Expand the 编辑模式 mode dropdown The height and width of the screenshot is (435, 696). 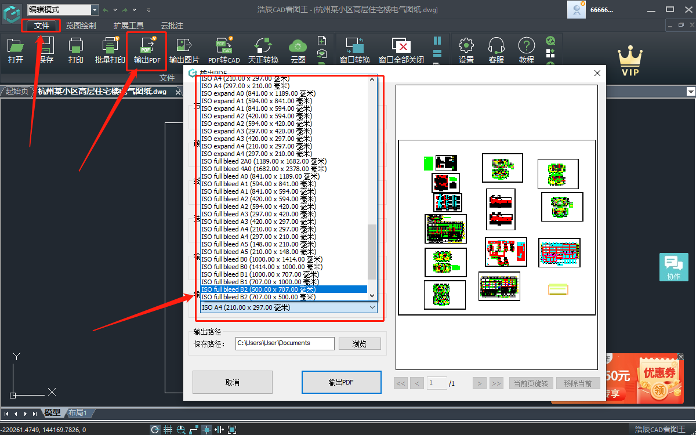[x=95, y=10]
